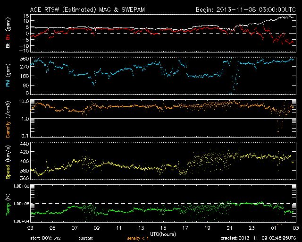The width and height of the screenshot is (302, 242).
Task: Click the yellow Speed (km/s) axis label
Action: coord(8,161)
